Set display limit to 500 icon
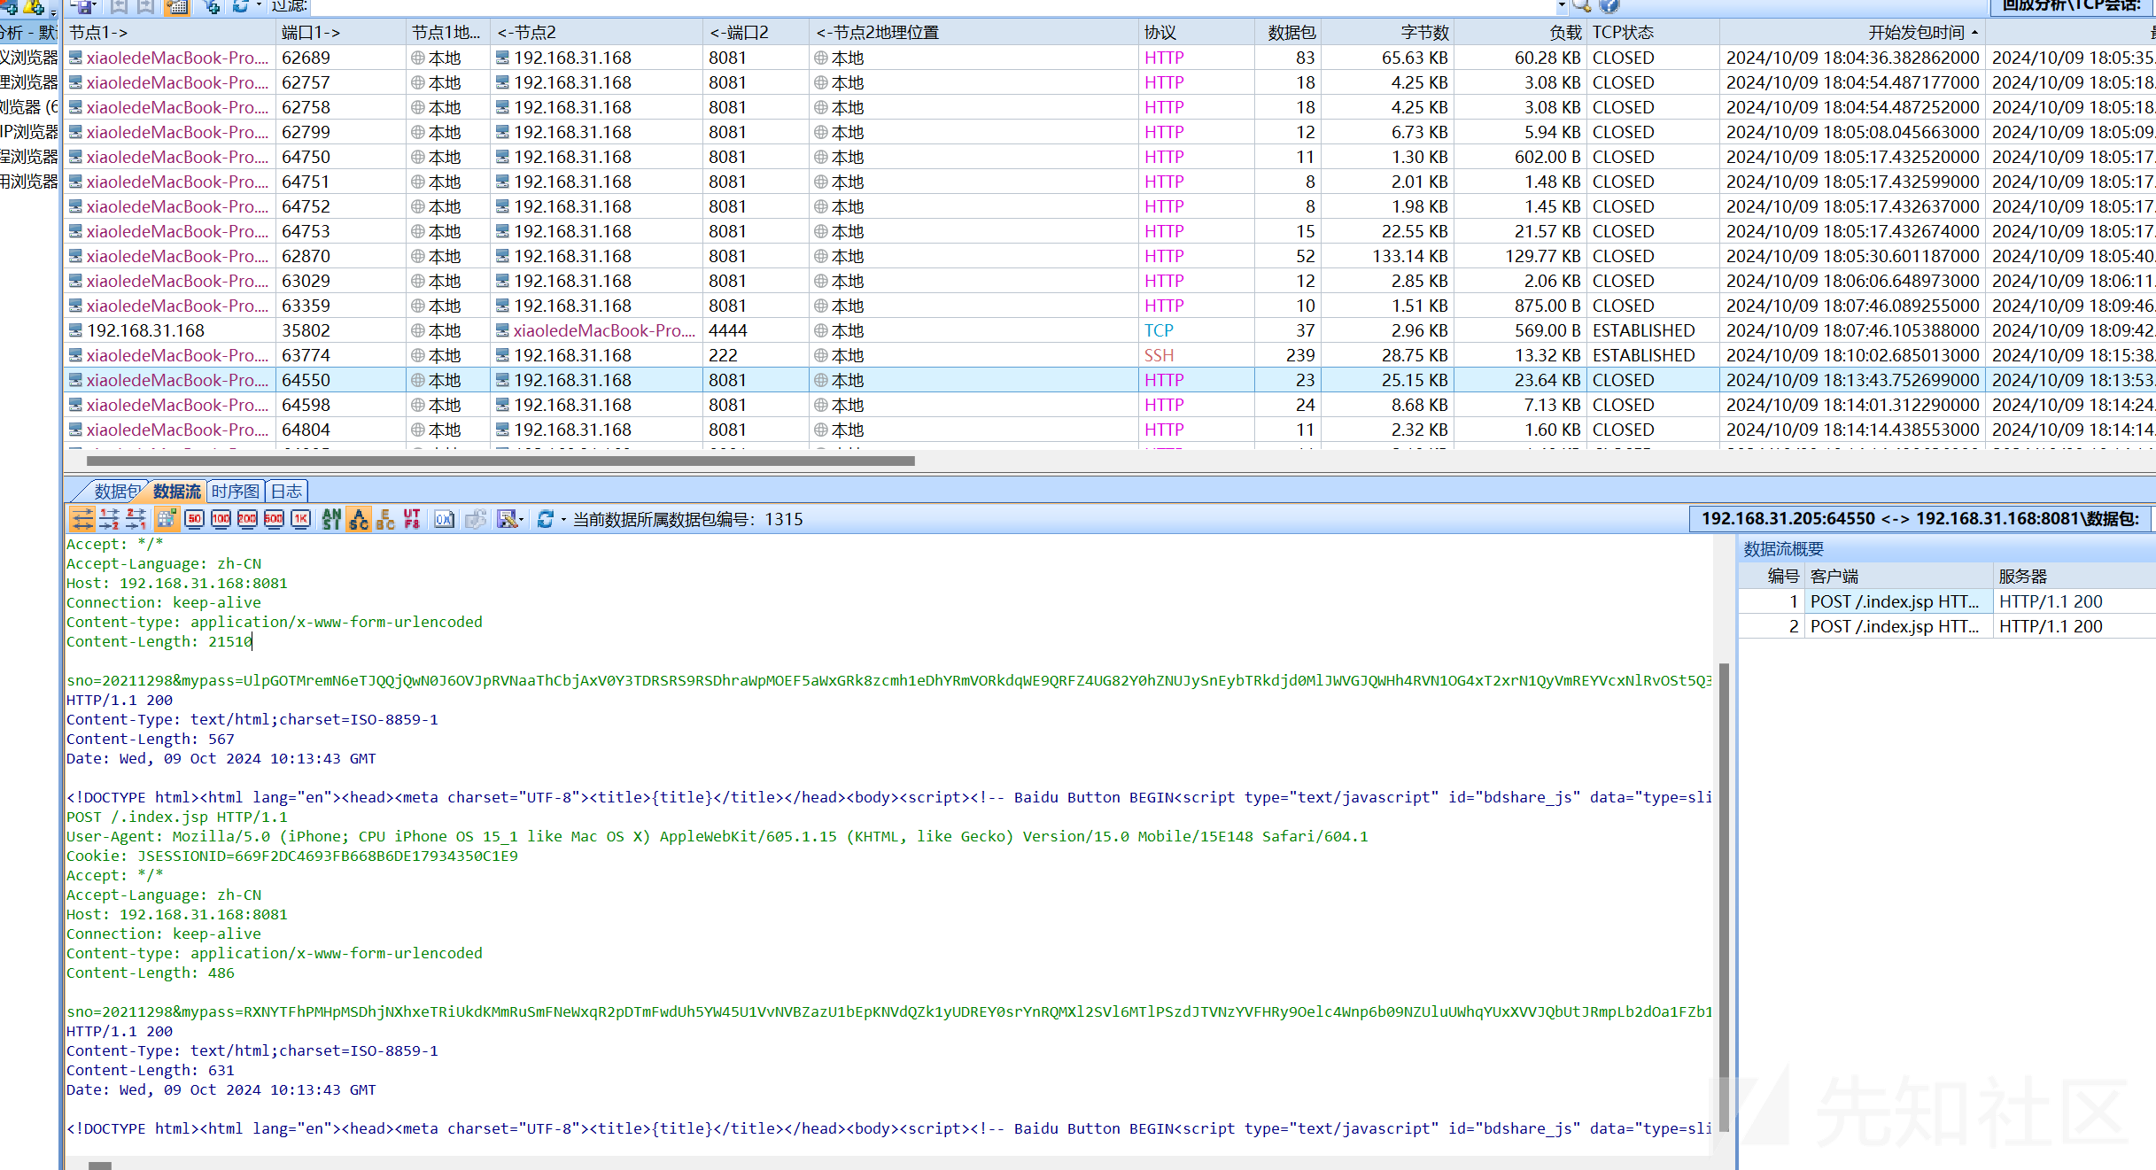Image resolution: width=2156 pixels, height=1170 pixels. click(275, 519)
